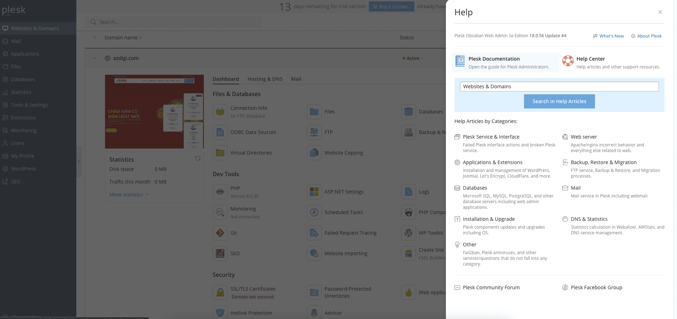
Task: Open the Active status dropdown
Action: point(413,58)
